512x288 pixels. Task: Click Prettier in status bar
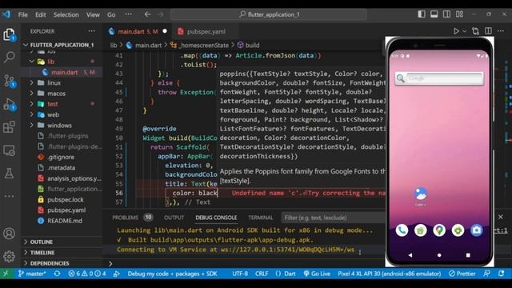coord(462,274)
